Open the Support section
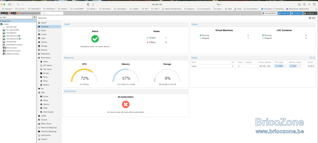This screenshot has height=143, width=318. click(49, 139)
